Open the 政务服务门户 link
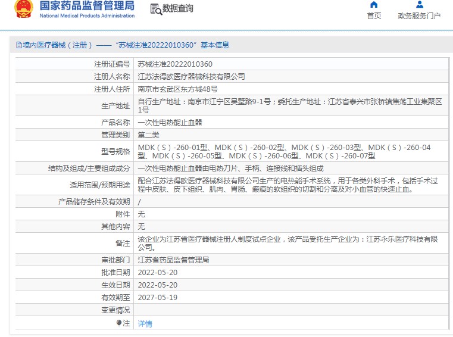 coord(419,15)
